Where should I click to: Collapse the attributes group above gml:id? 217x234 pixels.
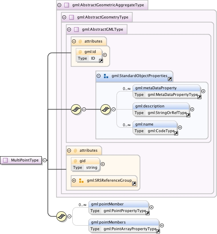(74, 41)
